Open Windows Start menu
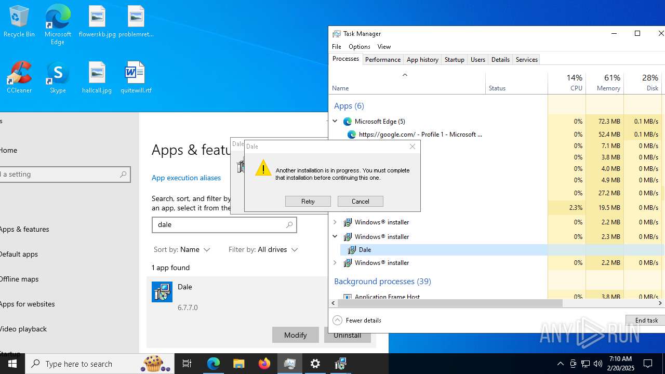The width and height of the screenshot is (665, 374). [x=12, y=364]
